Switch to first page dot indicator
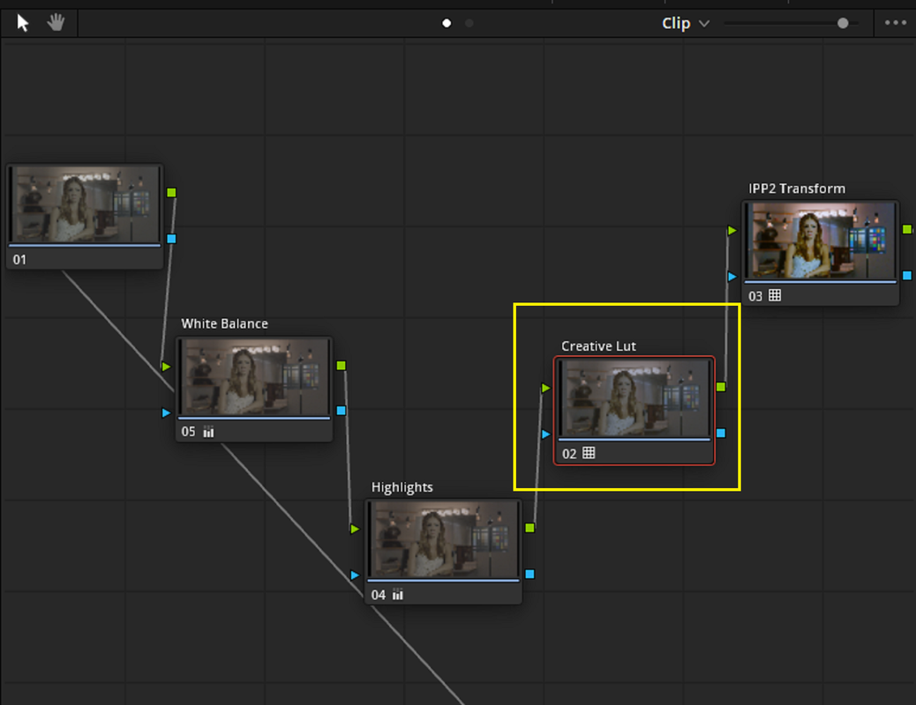Image resolution: width=916 pixels, height=705 pixels. pos(447,23)
